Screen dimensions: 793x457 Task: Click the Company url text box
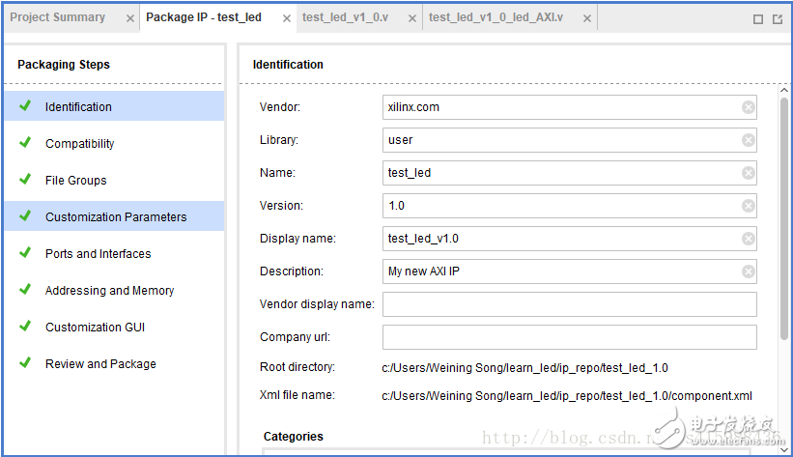(x=569, y=337)
